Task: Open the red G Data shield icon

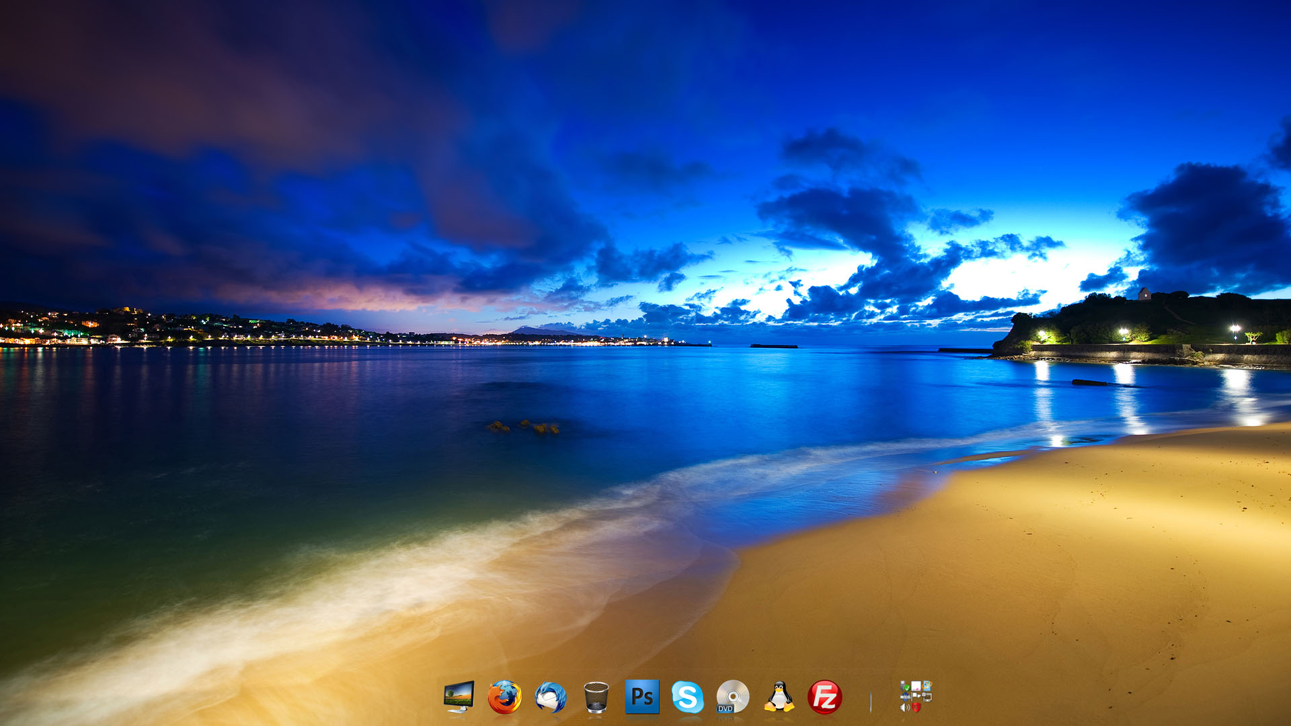Action: tap(916, 707)
